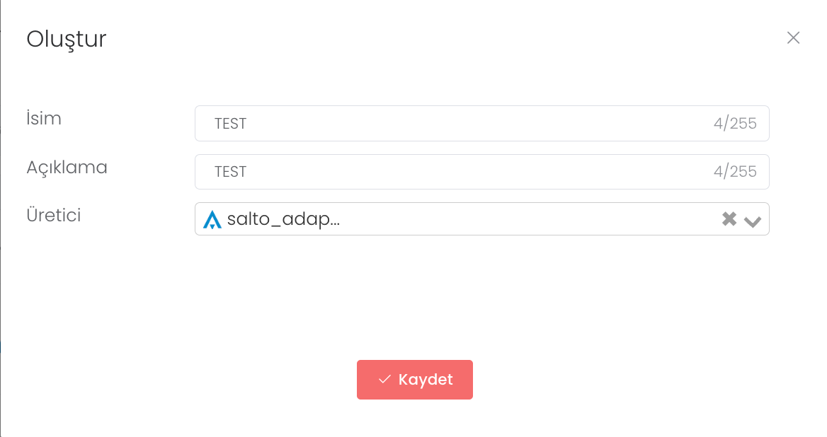827x437 pixels.
Task: Click the Üretici field label
Action: tap(54, 215)
